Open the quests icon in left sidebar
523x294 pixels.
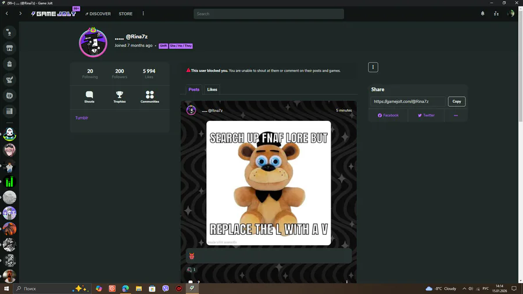(9, 80)
